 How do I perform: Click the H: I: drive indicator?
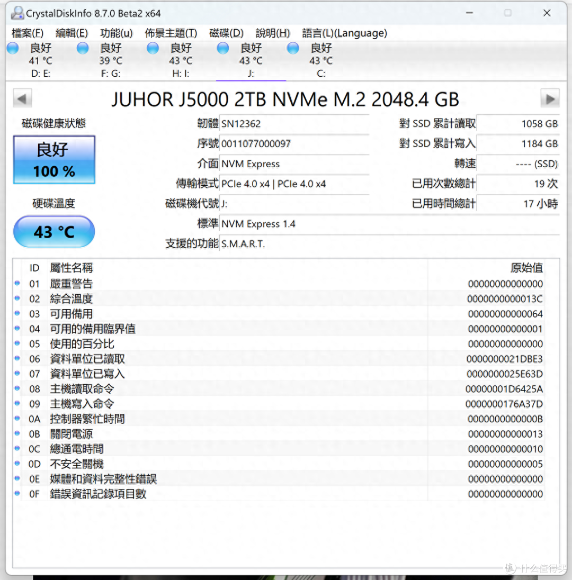[153, 48]
